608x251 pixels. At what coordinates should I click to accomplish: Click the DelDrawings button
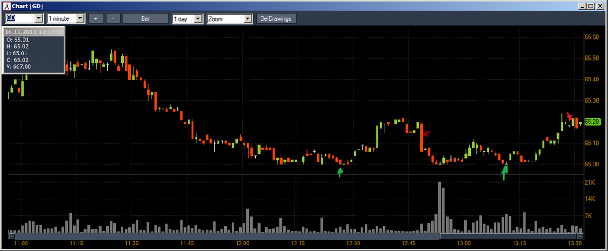[x=276, y=18]
